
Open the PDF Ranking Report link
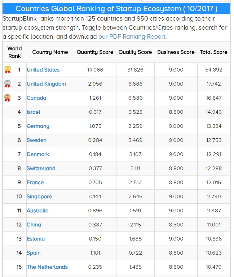click(x=132, y=36)
